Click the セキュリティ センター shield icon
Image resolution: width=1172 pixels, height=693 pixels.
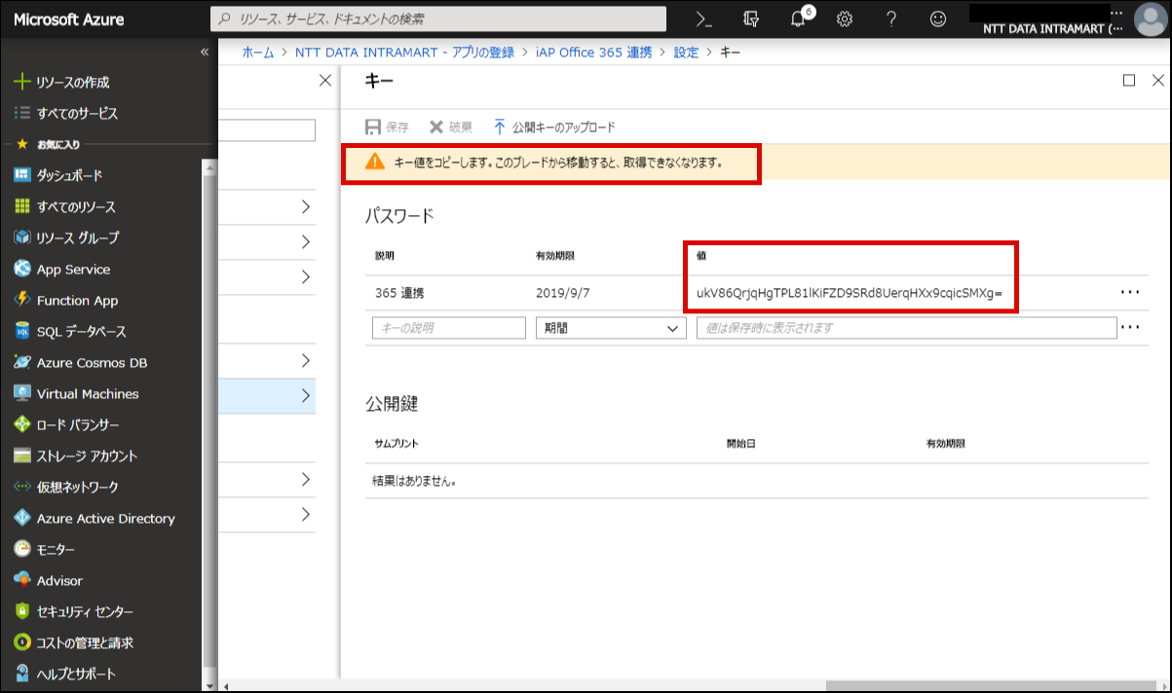tap(21, 612)
